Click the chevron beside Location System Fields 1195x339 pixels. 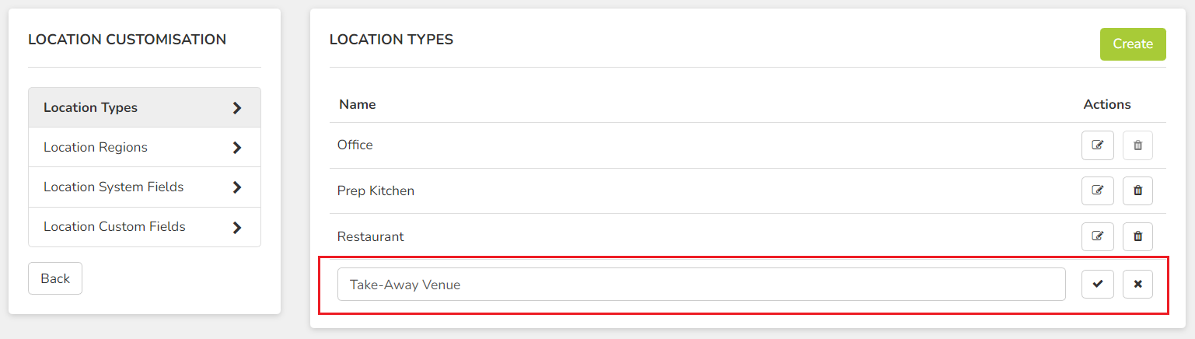[237, 187]
